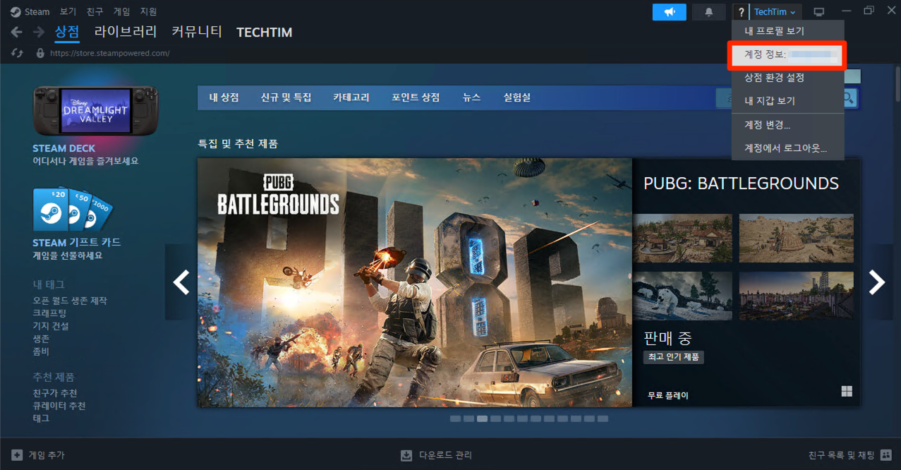The image size is (901, 470).
Task: Select 계정 변경... menu entry
Action: (x=787, y=125)
